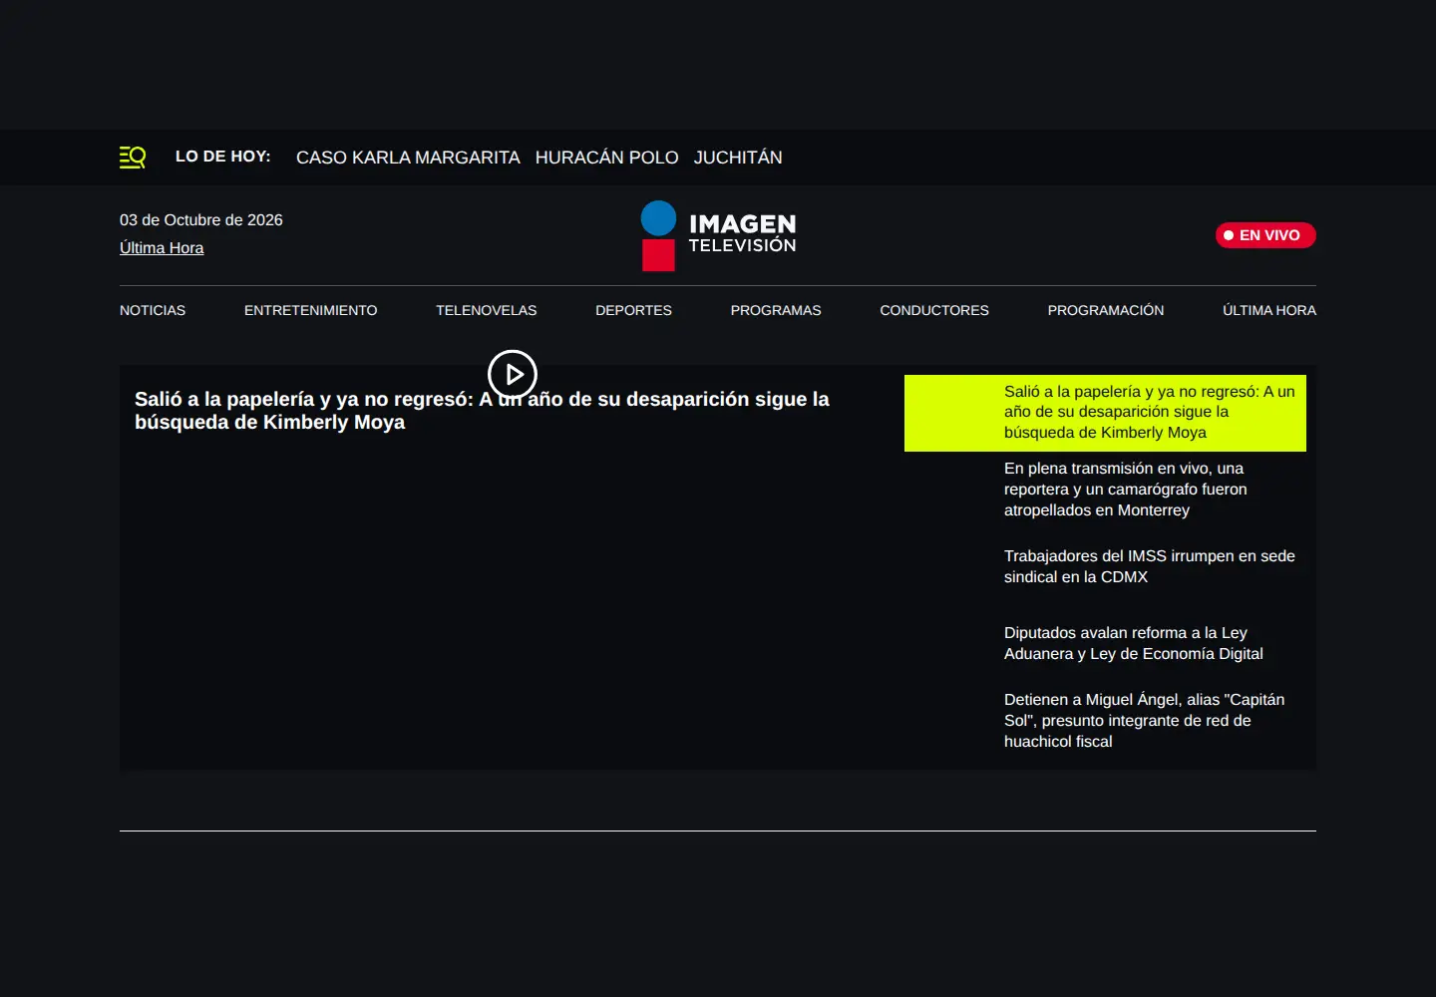
Task: Select the CASO KARLA MARGARITA topic
Action: coord(408,158)
